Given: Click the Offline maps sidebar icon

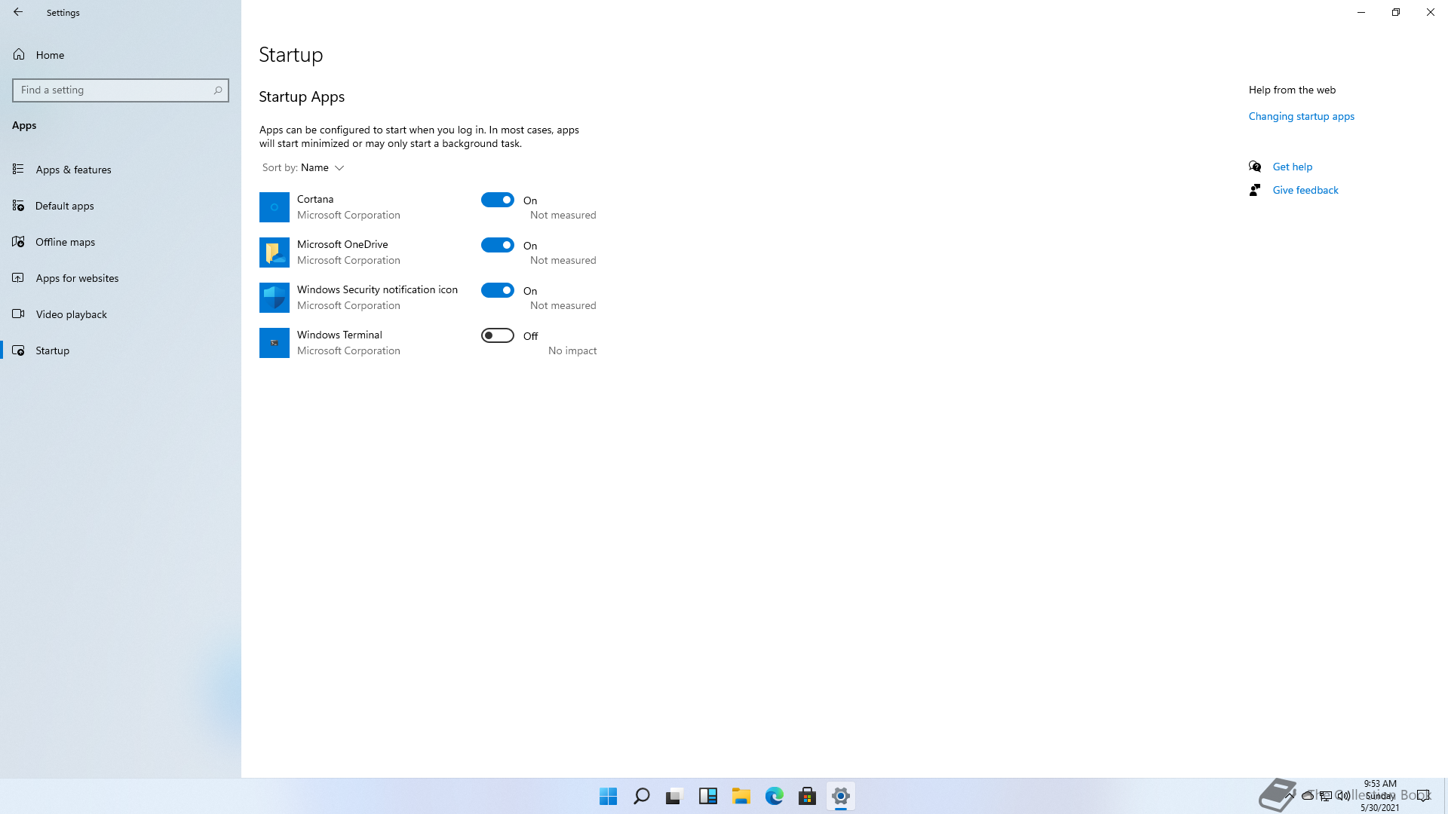Looking at the screenshot, I should click(x=18, y=241).
